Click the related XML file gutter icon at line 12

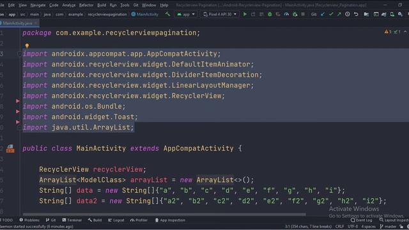pos(10,149)
